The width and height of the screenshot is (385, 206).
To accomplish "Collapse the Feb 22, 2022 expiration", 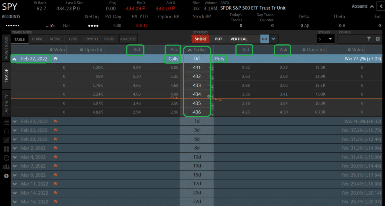I will [x=16, y=59].
